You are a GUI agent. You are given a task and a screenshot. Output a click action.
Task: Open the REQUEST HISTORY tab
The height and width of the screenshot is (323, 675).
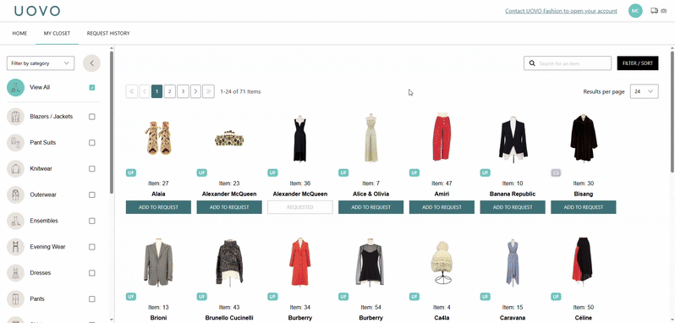108,33
